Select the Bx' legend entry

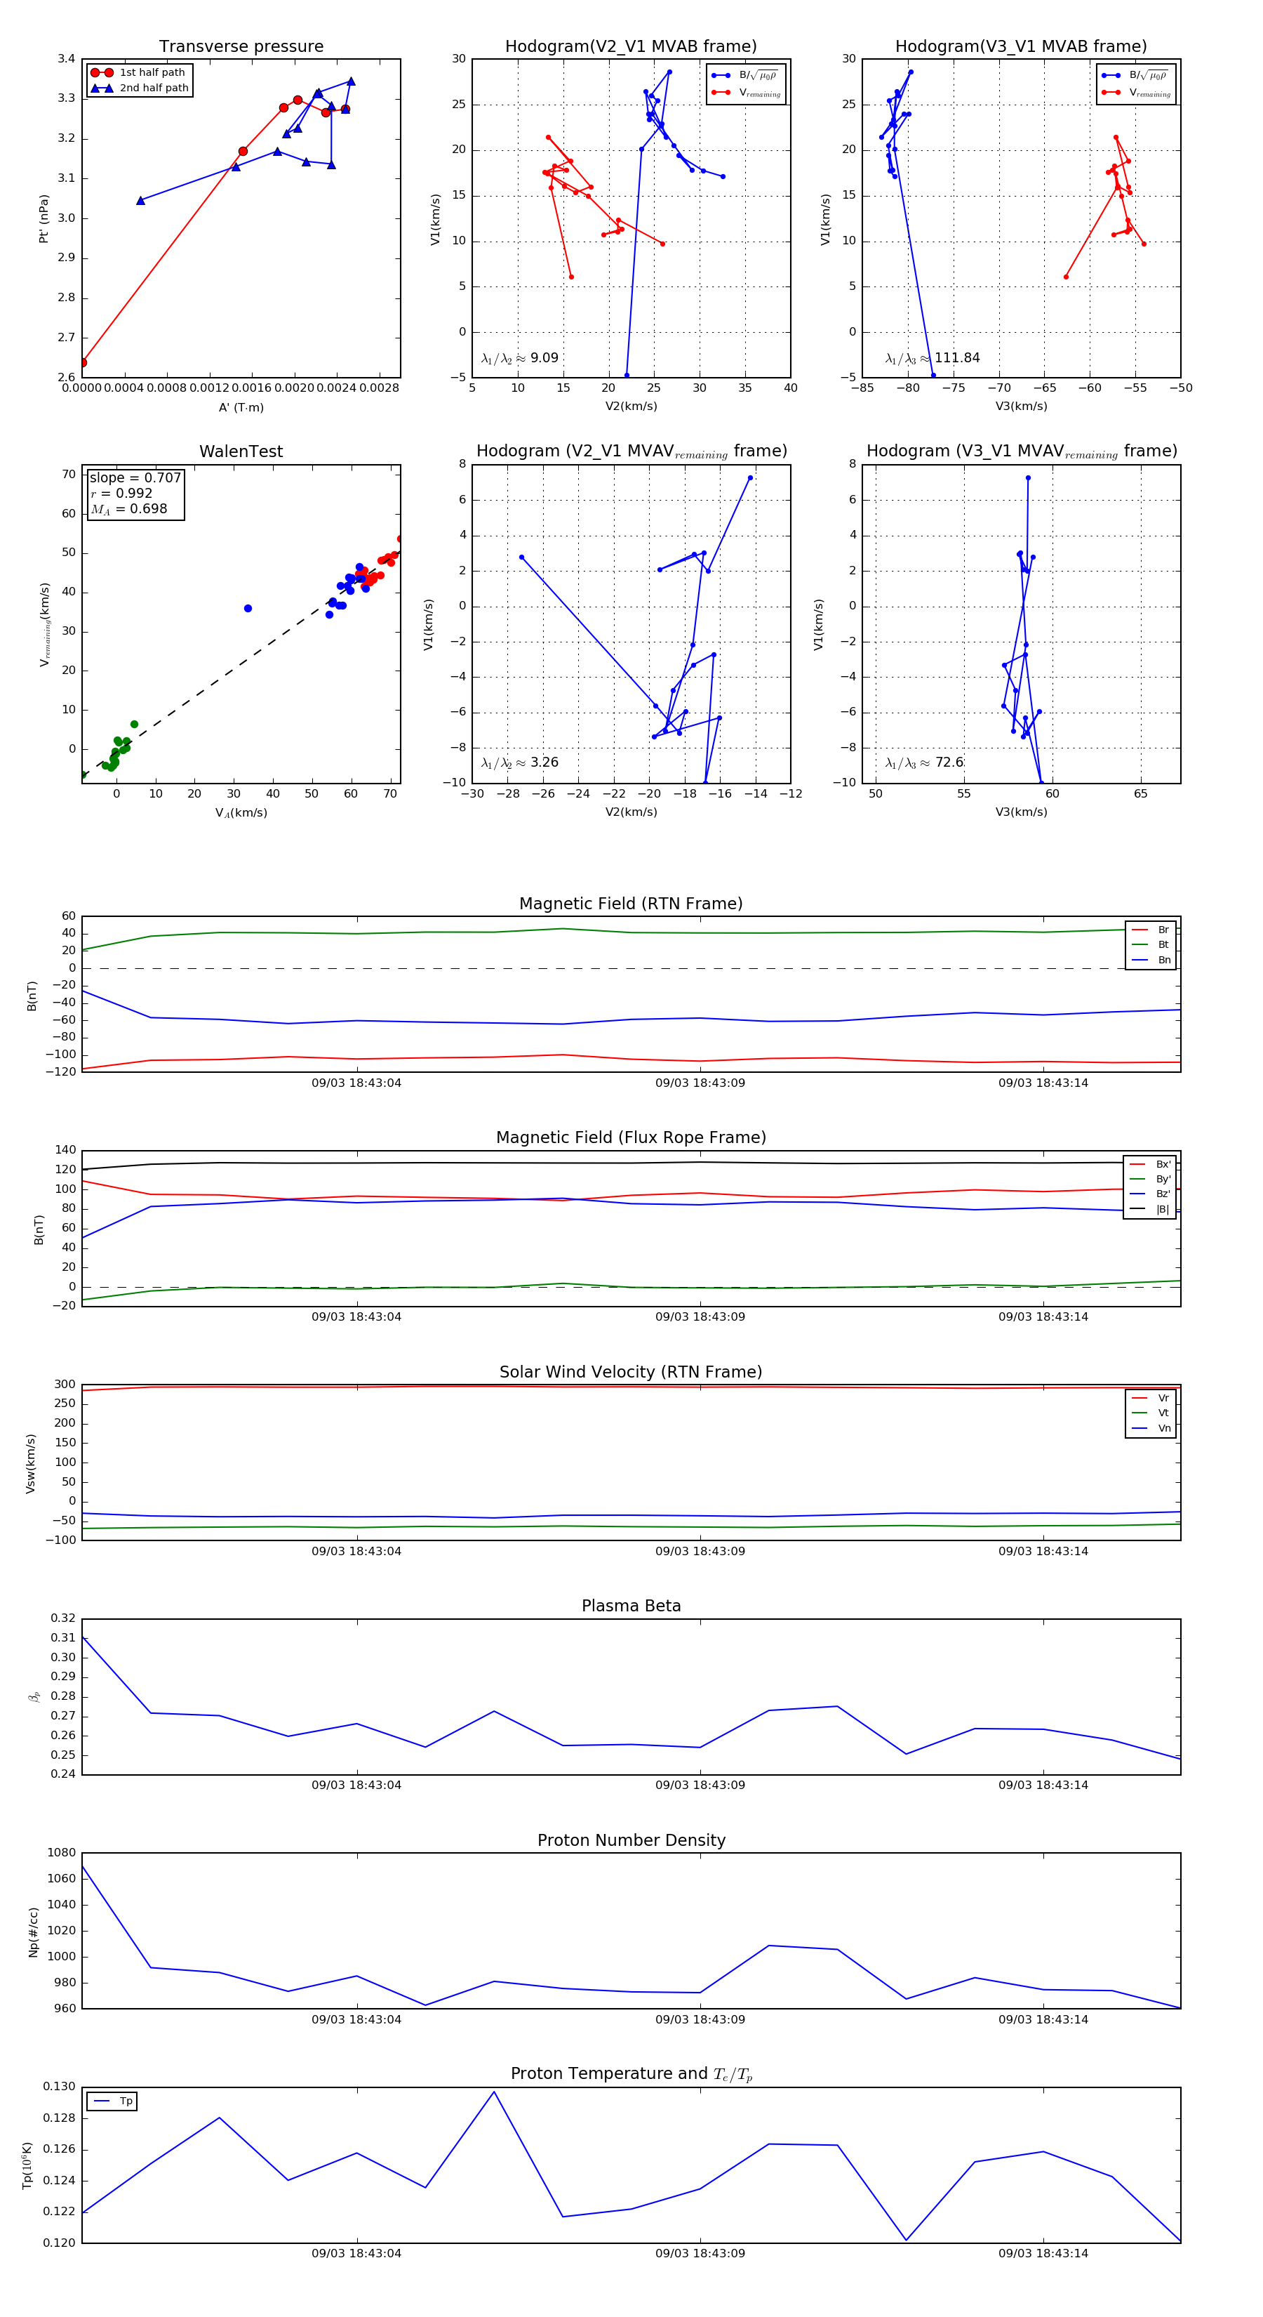click(1150, 1165)
